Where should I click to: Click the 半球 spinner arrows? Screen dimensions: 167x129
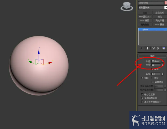click(162, 74)
